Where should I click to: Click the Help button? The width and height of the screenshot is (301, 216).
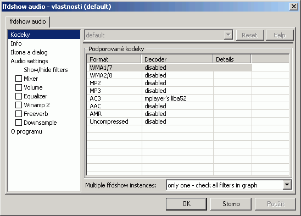tap(280, 35)
